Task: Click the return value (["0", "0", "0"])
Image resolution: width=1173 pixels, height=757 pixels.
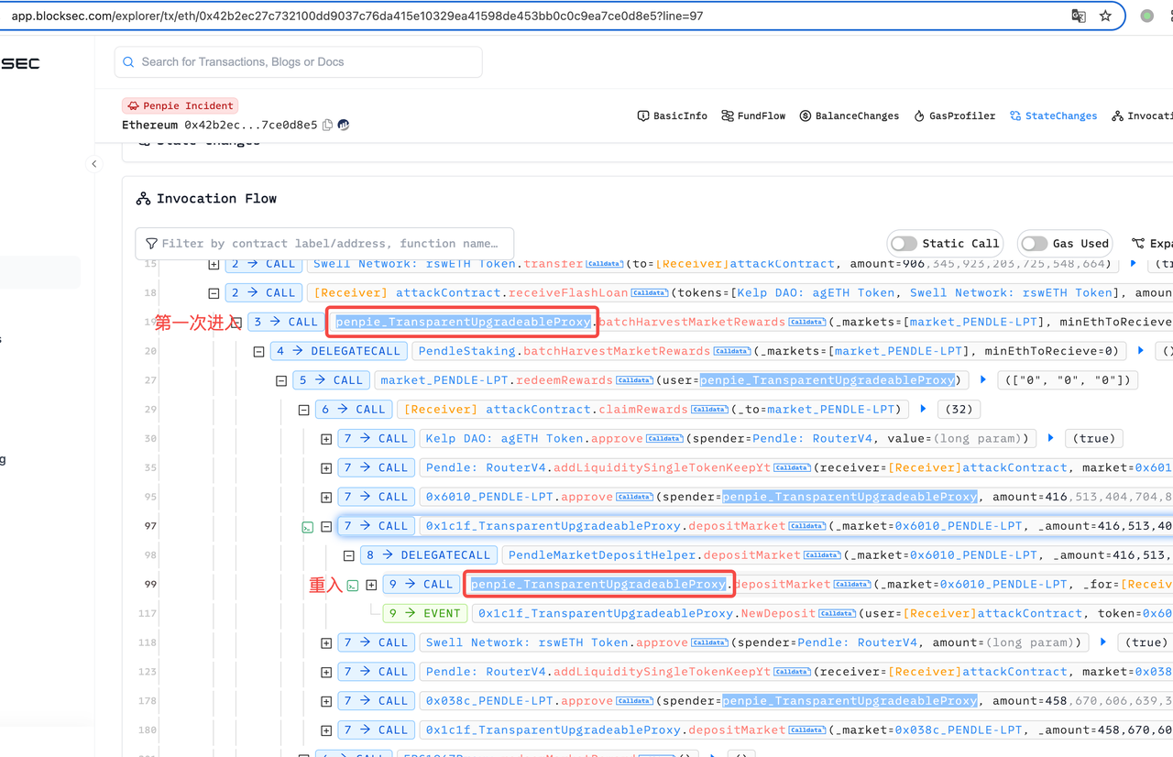Action: tap(1068, 380)
